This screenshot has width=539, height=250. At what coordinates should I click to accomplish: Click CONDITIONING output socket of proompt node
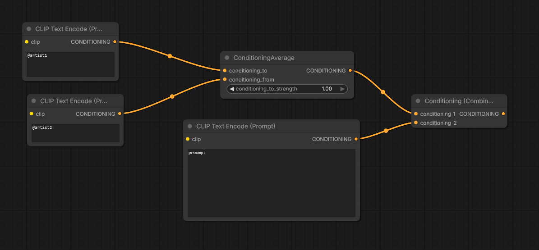pyautogui.click(x=356, y=139)
